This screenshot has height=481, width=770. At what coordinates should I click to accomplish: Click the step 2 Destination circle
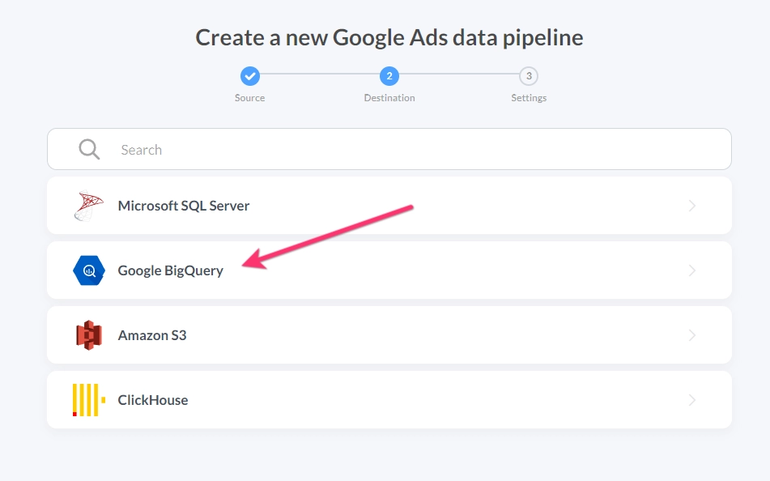389,76
